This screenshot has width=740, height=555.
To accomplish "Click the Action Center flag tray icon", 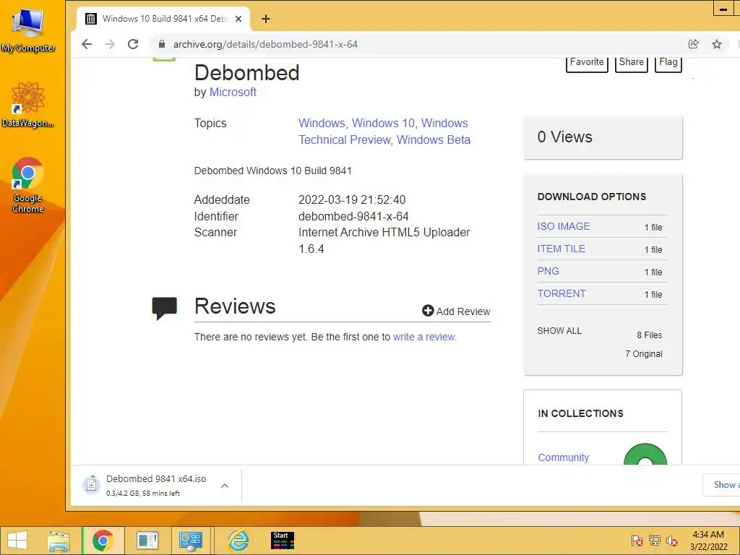I will [637, 541].
